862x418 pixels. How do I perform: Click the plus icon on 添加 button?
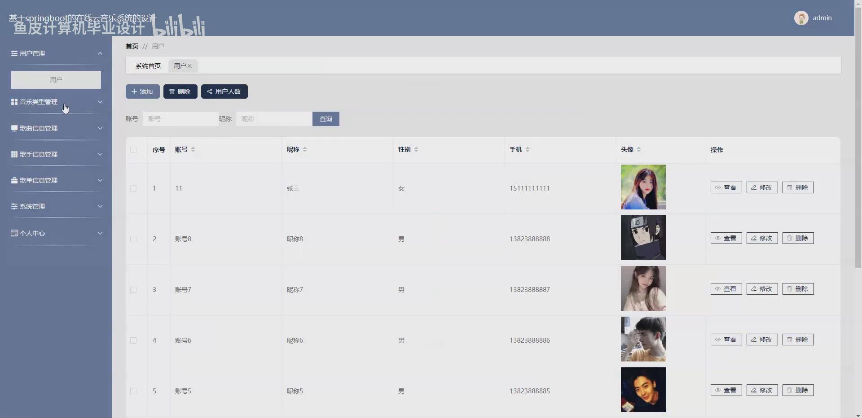click(134, 91)
